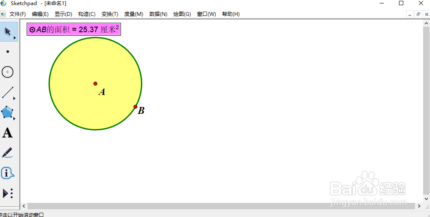
Task: Select the Point tool
Action: (8, 52)
